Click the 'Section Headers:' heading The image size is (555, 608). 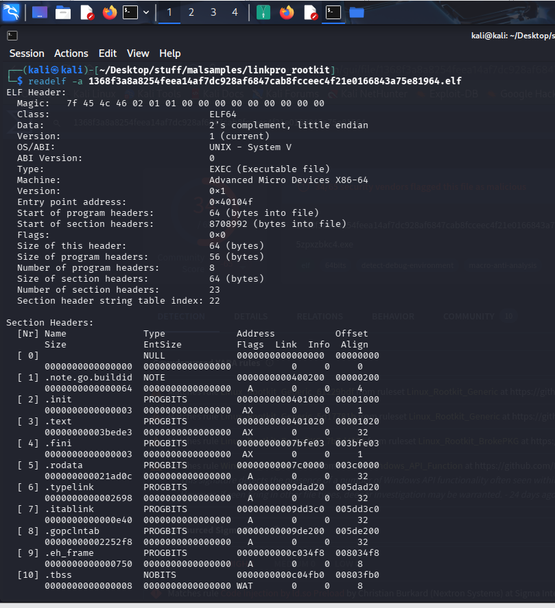(x=49, y=323)
